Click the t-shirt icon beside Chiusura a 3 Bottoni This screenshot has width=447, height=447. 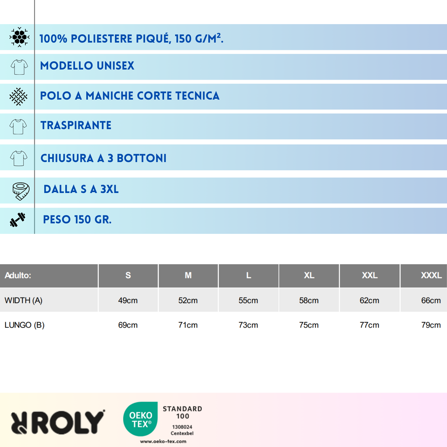point(19,158)
